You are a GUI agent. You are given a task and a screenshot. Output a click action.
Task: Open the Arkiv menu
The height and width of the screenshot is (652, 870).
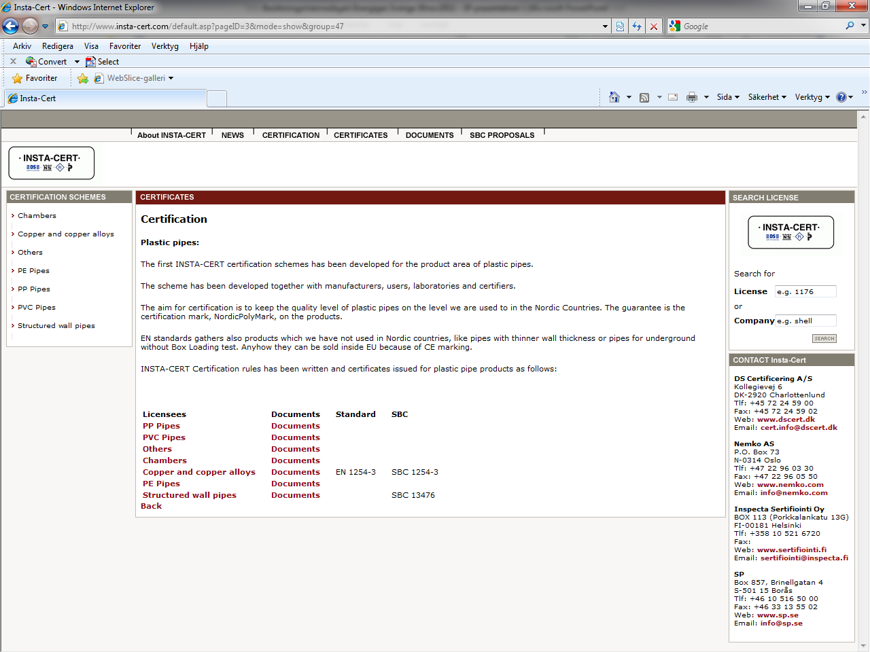pos(22,46)
